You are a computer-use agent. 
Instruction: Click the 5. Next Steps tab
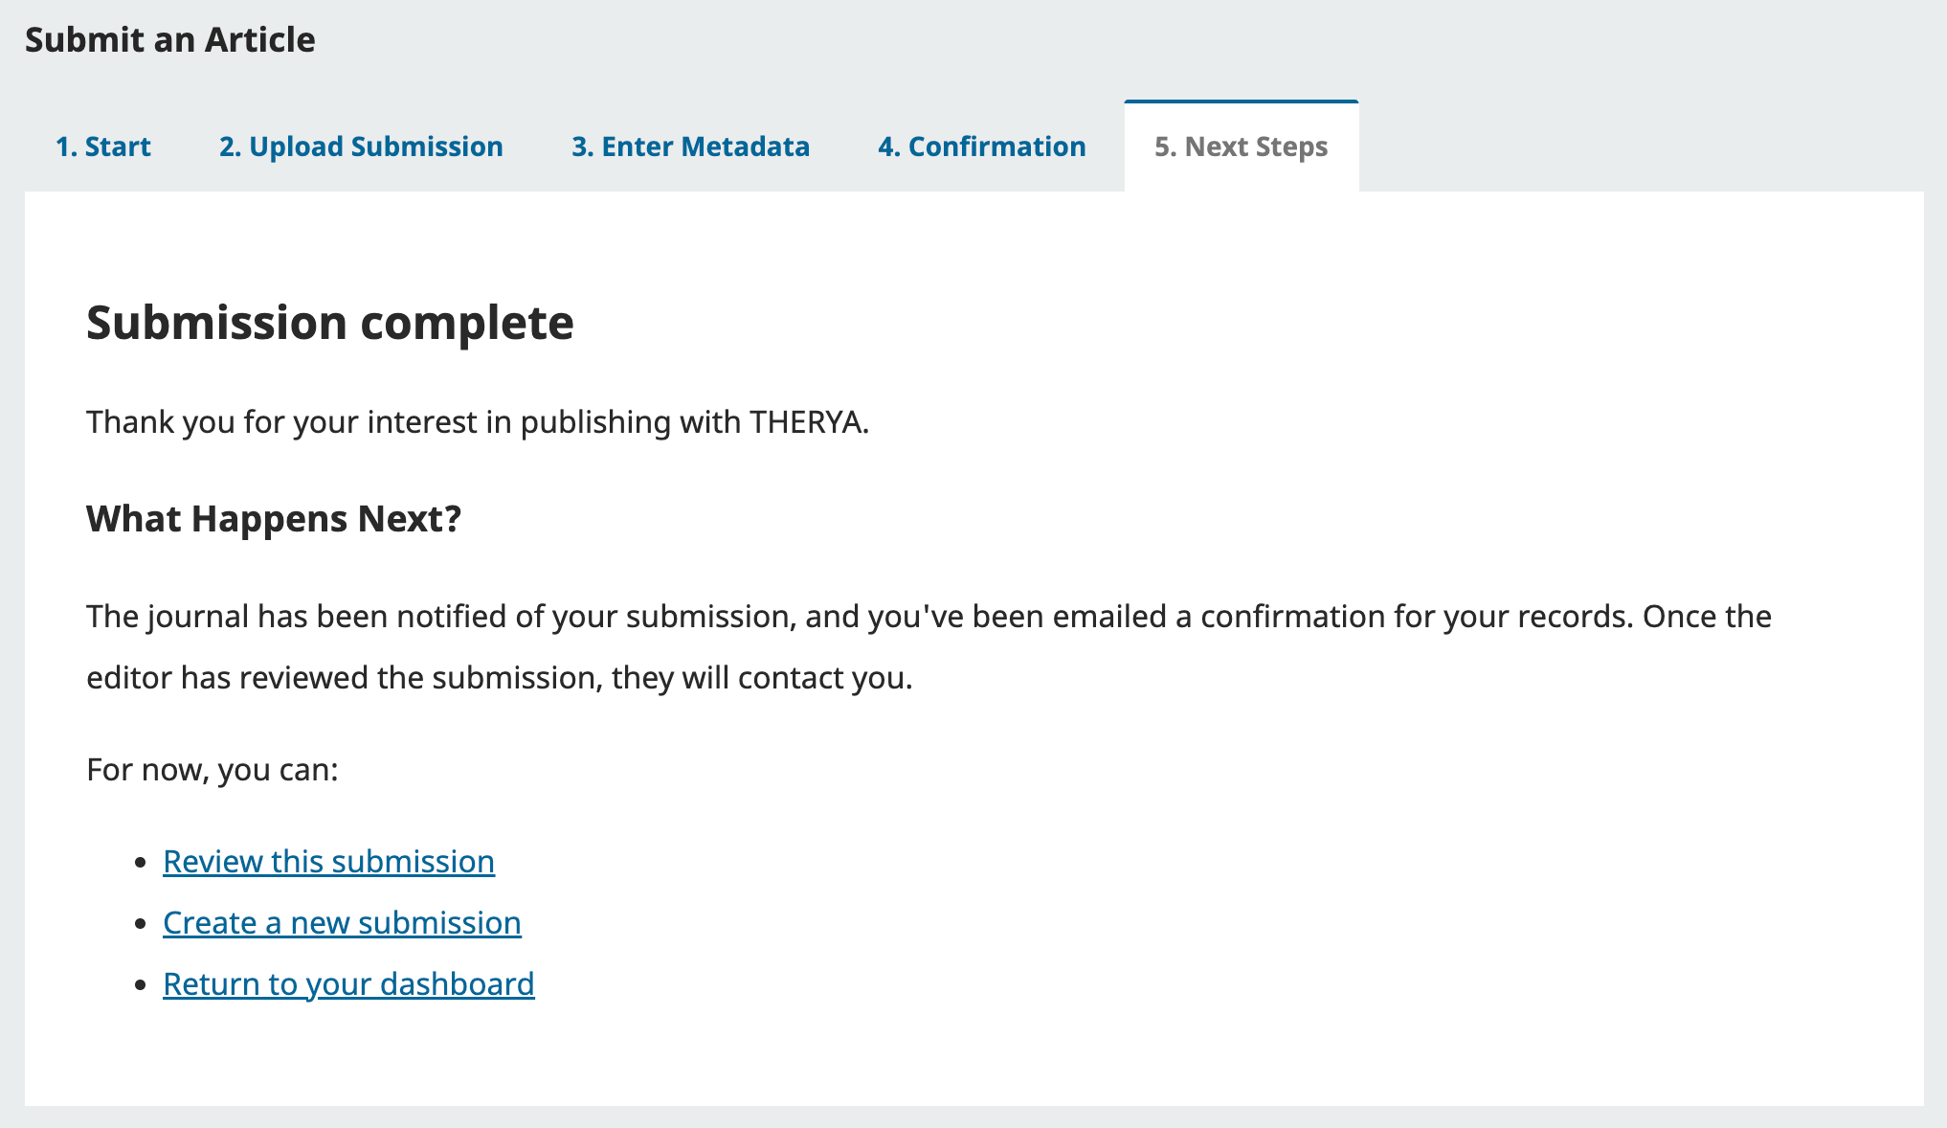[1241, 147]
